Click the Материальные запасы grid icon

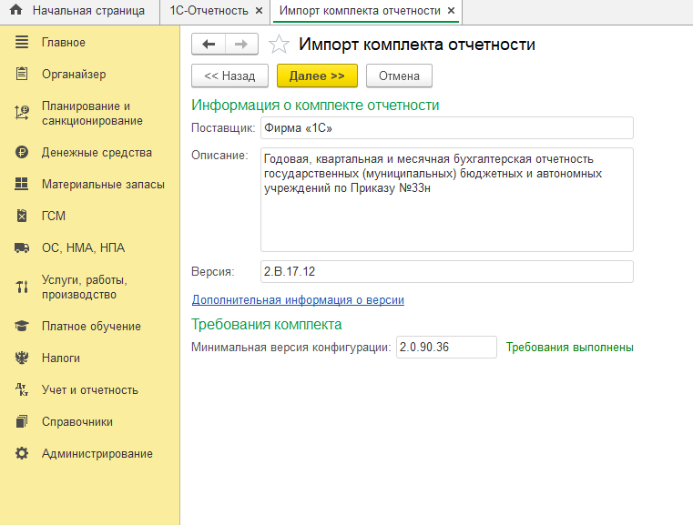pos(22,184)
